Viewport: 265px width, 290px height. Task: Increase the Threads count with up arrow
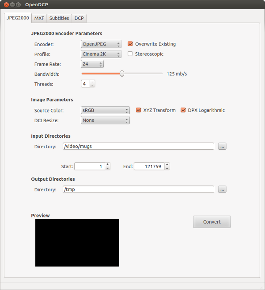[x=92, y=82]
